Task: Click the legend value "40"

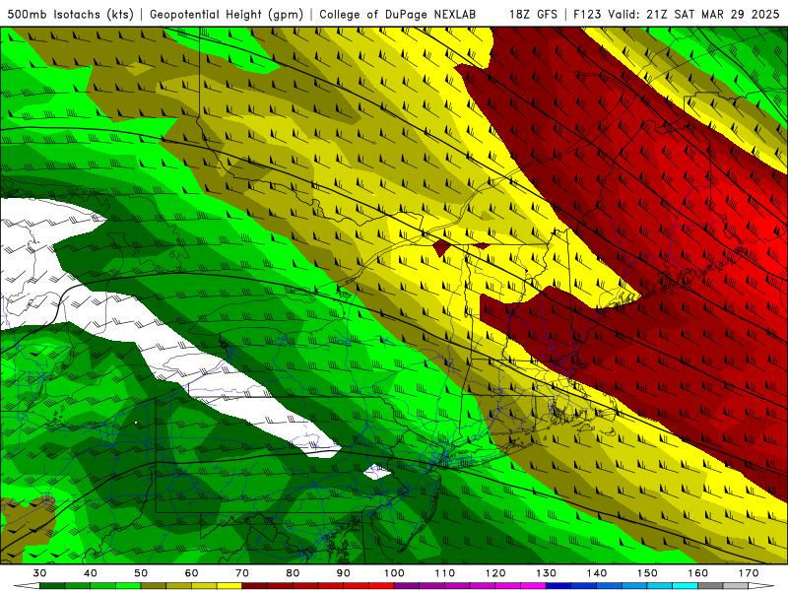Action: 91,573
